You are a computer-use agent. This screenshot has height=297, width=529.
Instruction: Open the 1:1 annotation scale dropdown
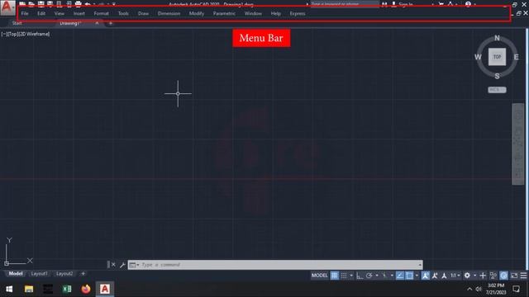pyautogui.click(x=455, y=276)
